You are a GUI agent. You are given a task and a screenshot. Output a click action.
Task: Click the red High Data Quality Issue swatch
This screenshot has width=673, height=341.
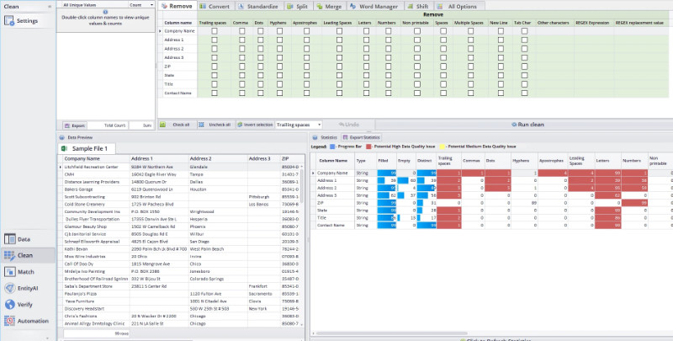(368, 147)
